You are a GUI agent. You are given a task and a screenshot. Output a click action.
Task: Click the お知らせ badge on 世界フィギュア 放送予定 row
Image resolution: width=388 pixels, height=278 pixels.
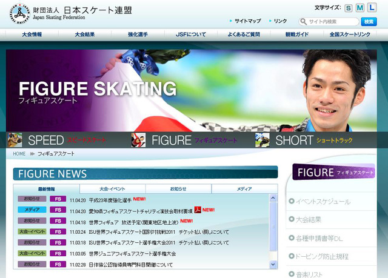click(32, 220)
